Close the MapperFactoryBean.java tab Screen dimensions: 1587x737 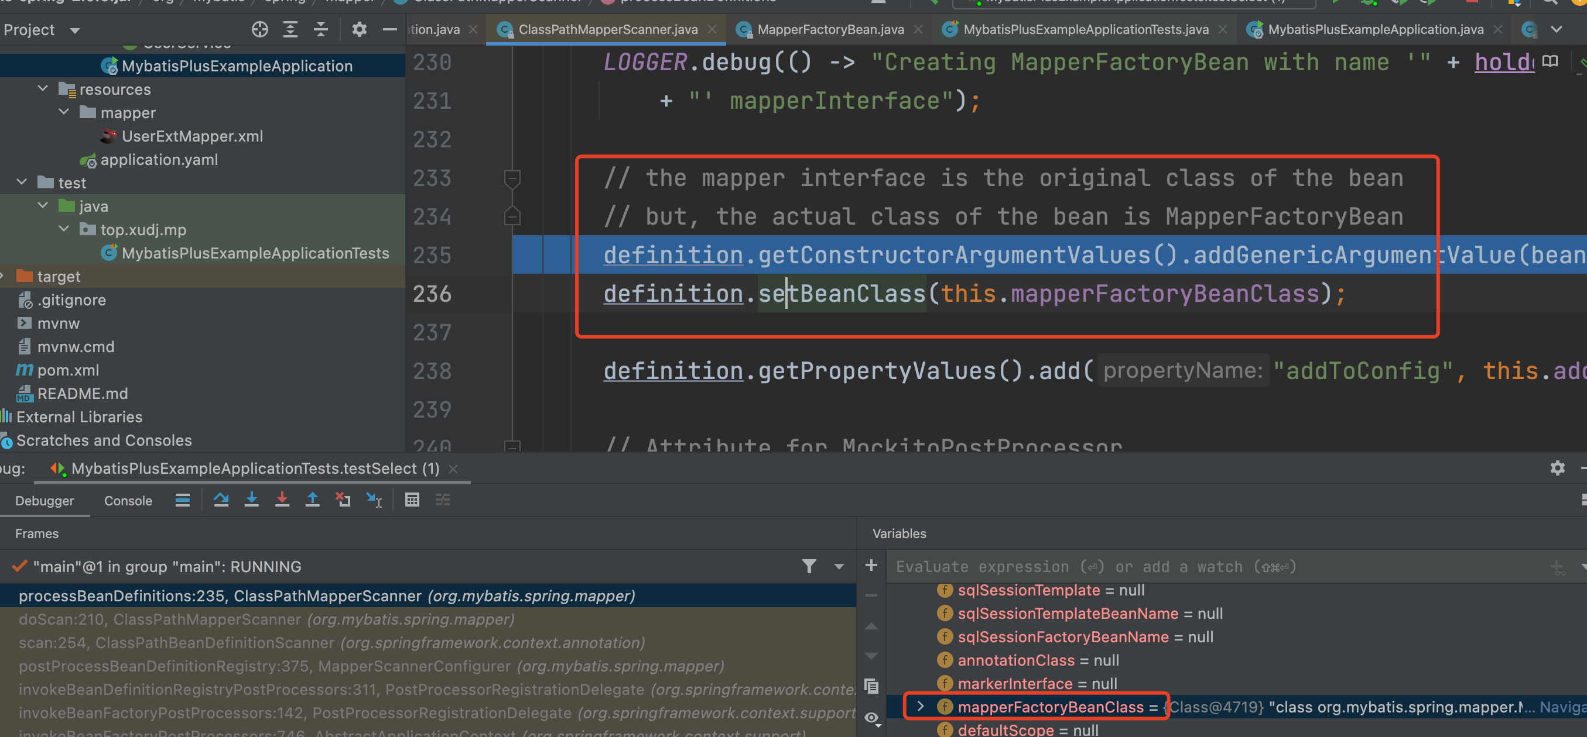pos(918,29)
